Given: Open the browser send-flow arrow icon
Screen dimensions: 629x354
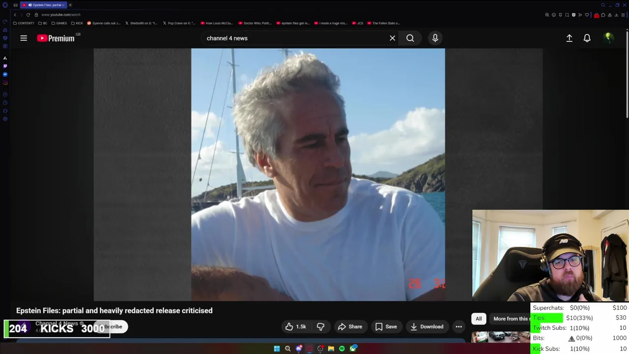Looking at the screenshot, I should point(580,15).
